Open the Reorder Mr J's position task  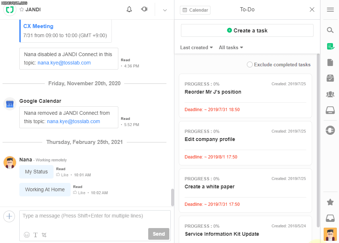coord(245,96)
